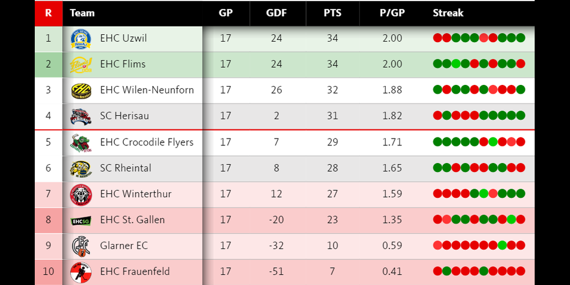Click first streak dot for EHC Flims

438,64
